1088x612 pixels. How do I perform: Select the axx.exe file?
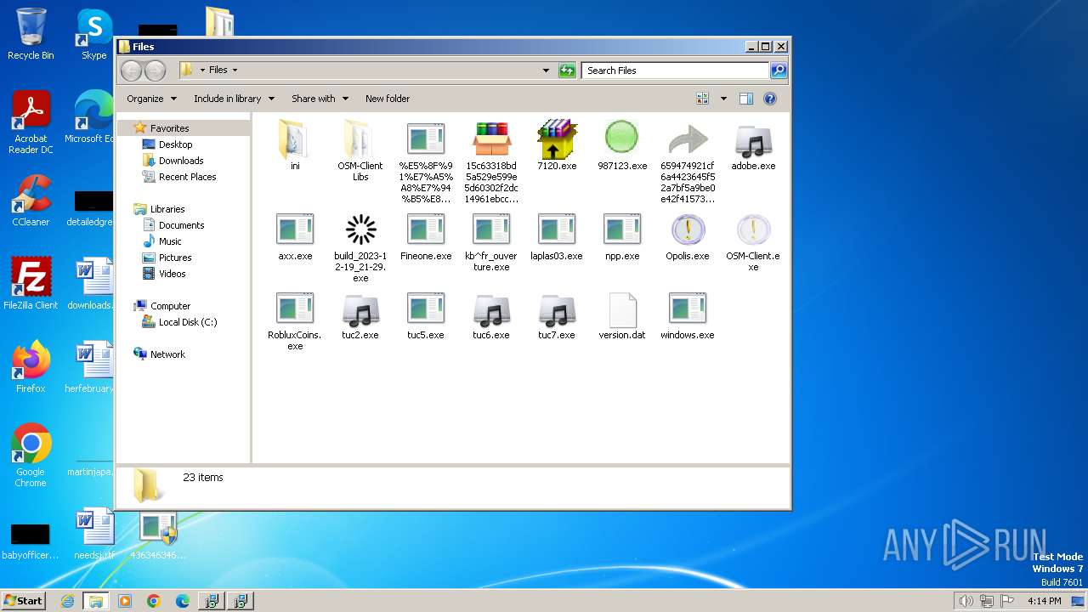click(x=295, y=236)
